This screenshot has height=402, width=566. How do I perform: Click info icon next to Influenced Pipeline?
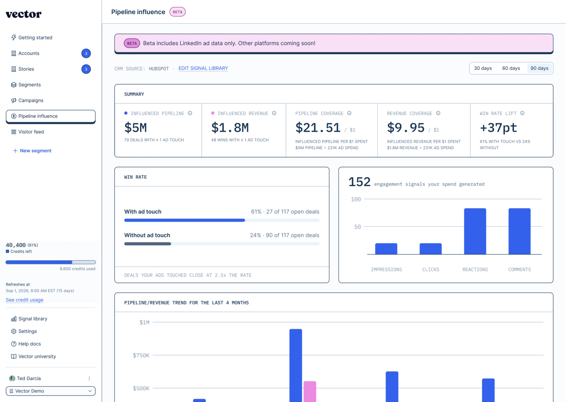click(190, 113)
